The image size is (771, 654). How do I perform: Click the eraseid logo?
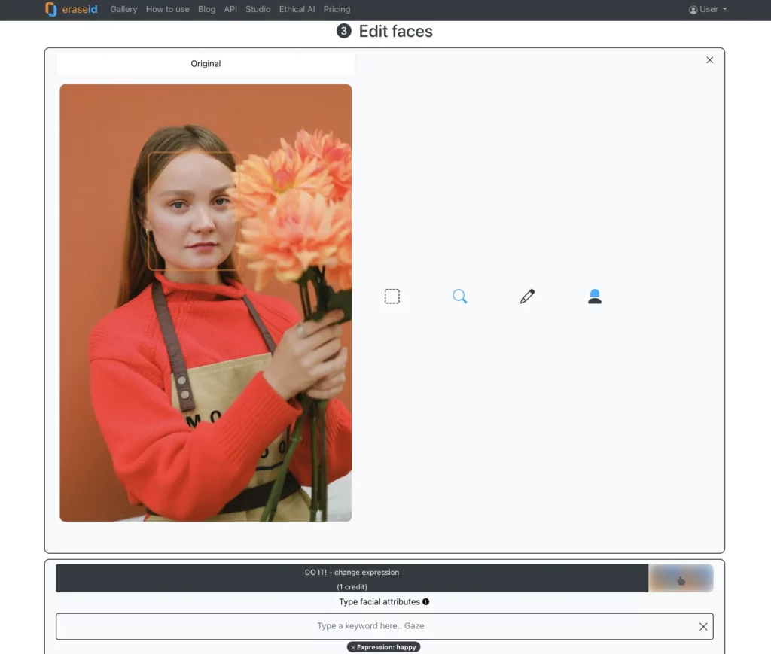point(72,10)
